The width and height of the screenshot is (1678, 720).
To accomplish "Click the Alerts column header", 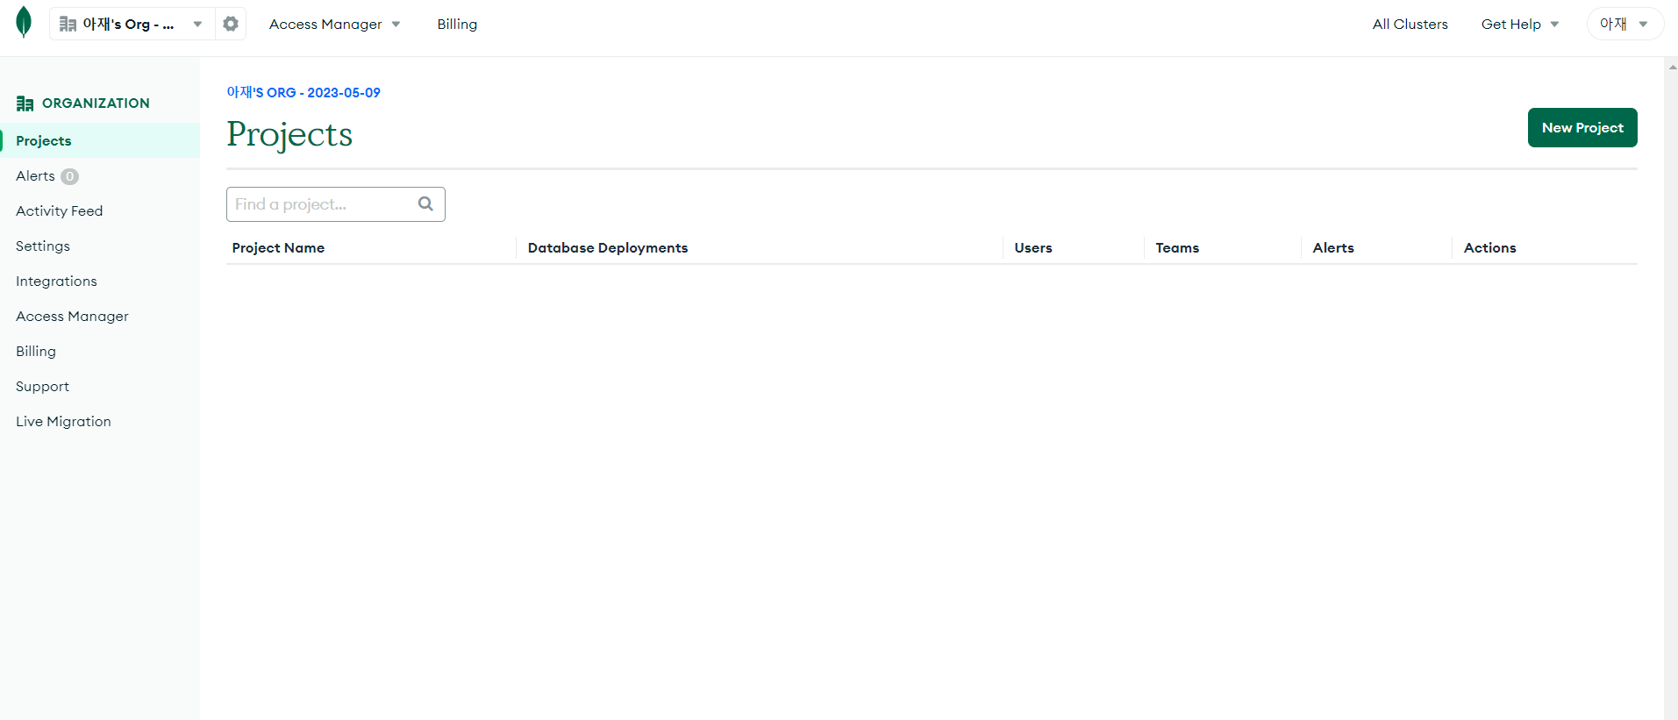I will tap(1333, 247).
